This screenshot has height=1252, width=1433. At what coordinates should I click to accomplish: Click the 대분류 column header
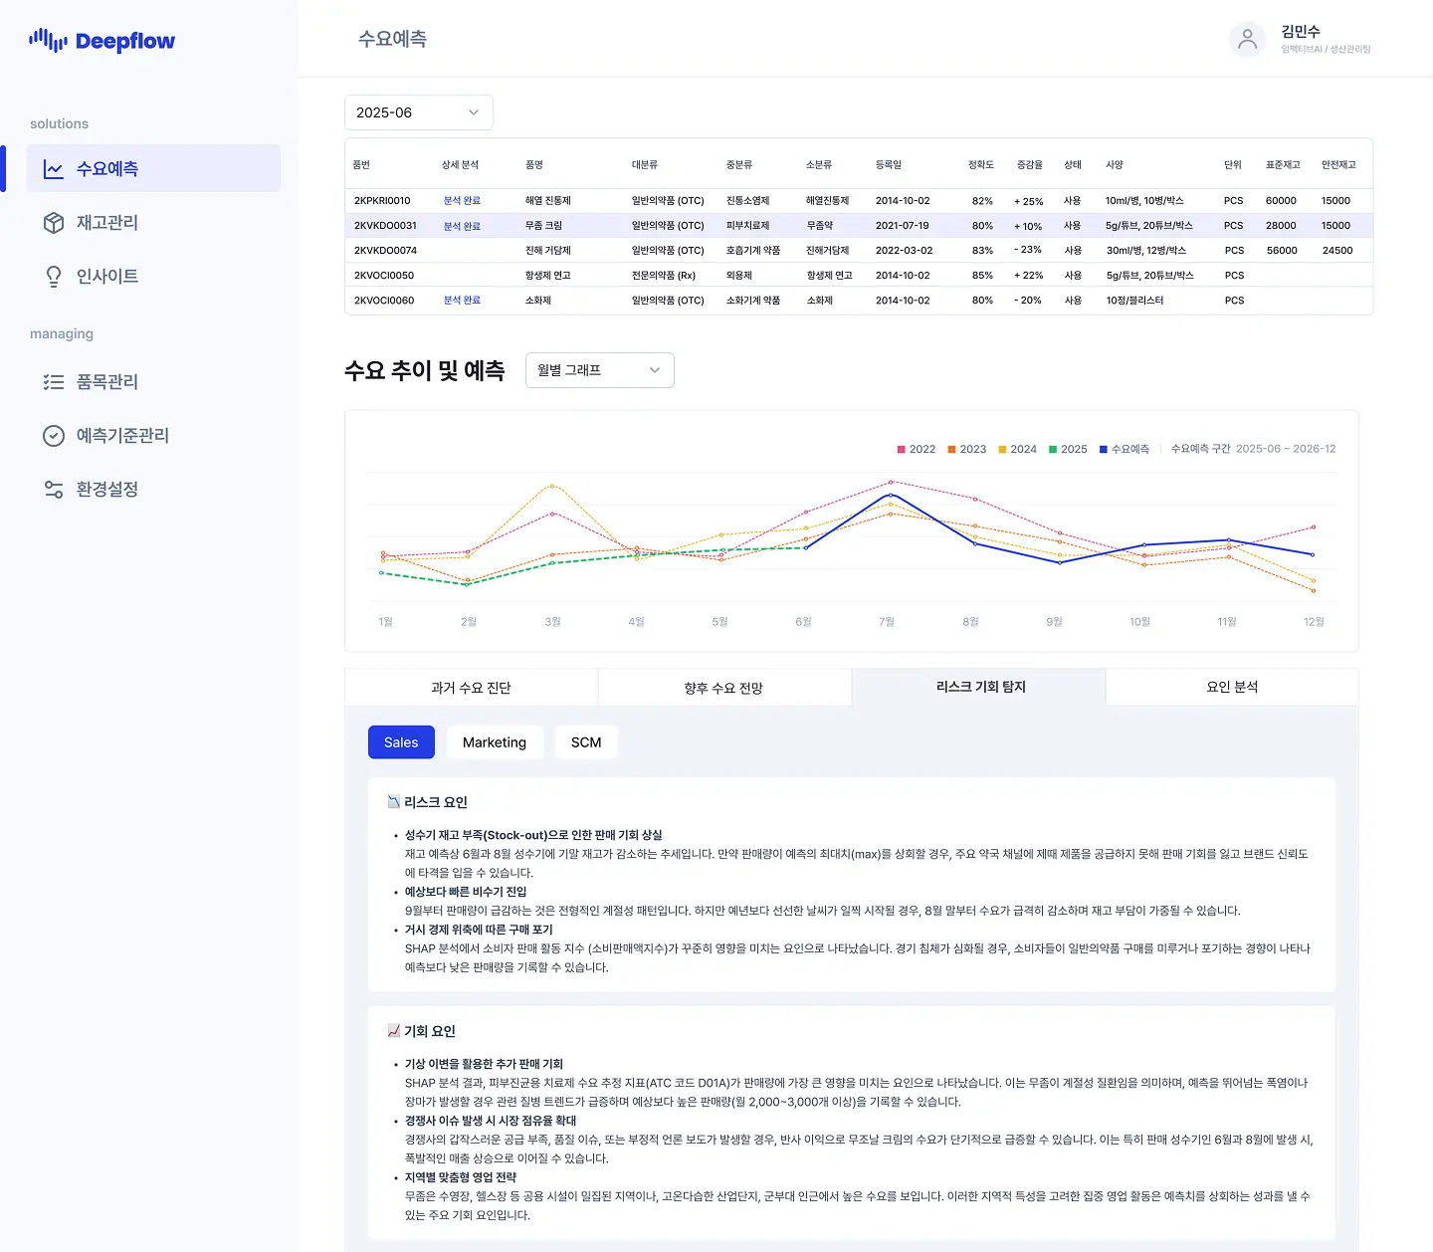644,165
